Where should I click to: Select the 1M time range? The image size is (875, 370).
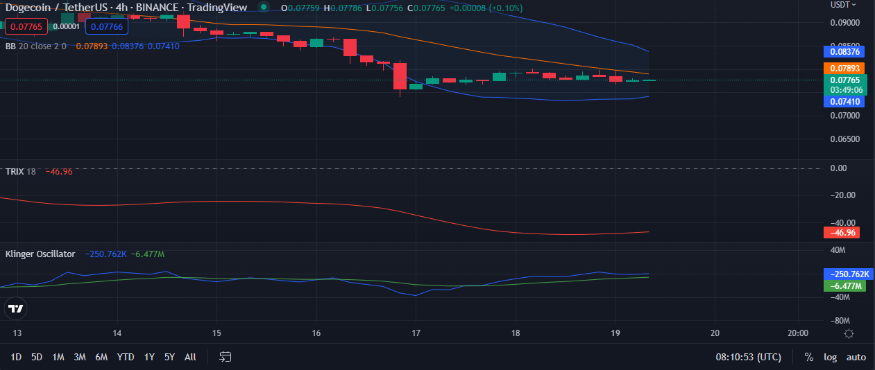pyautogui.click(x=58, y=357)
